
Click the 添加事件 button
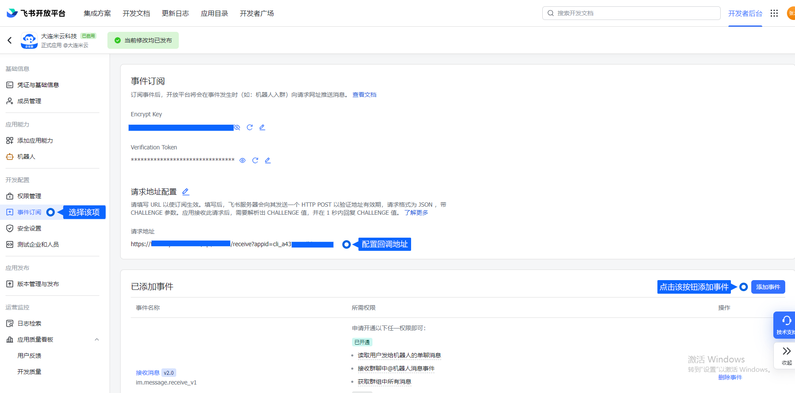coord(768,287)
